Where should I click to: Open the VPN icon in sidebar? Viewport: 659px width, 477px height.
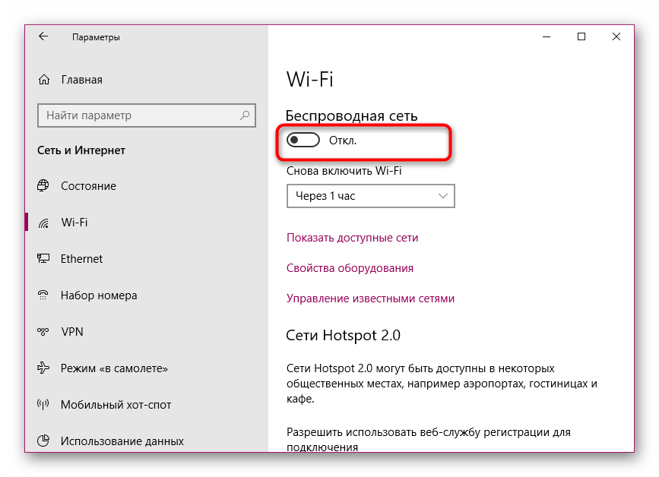[43, 331]
